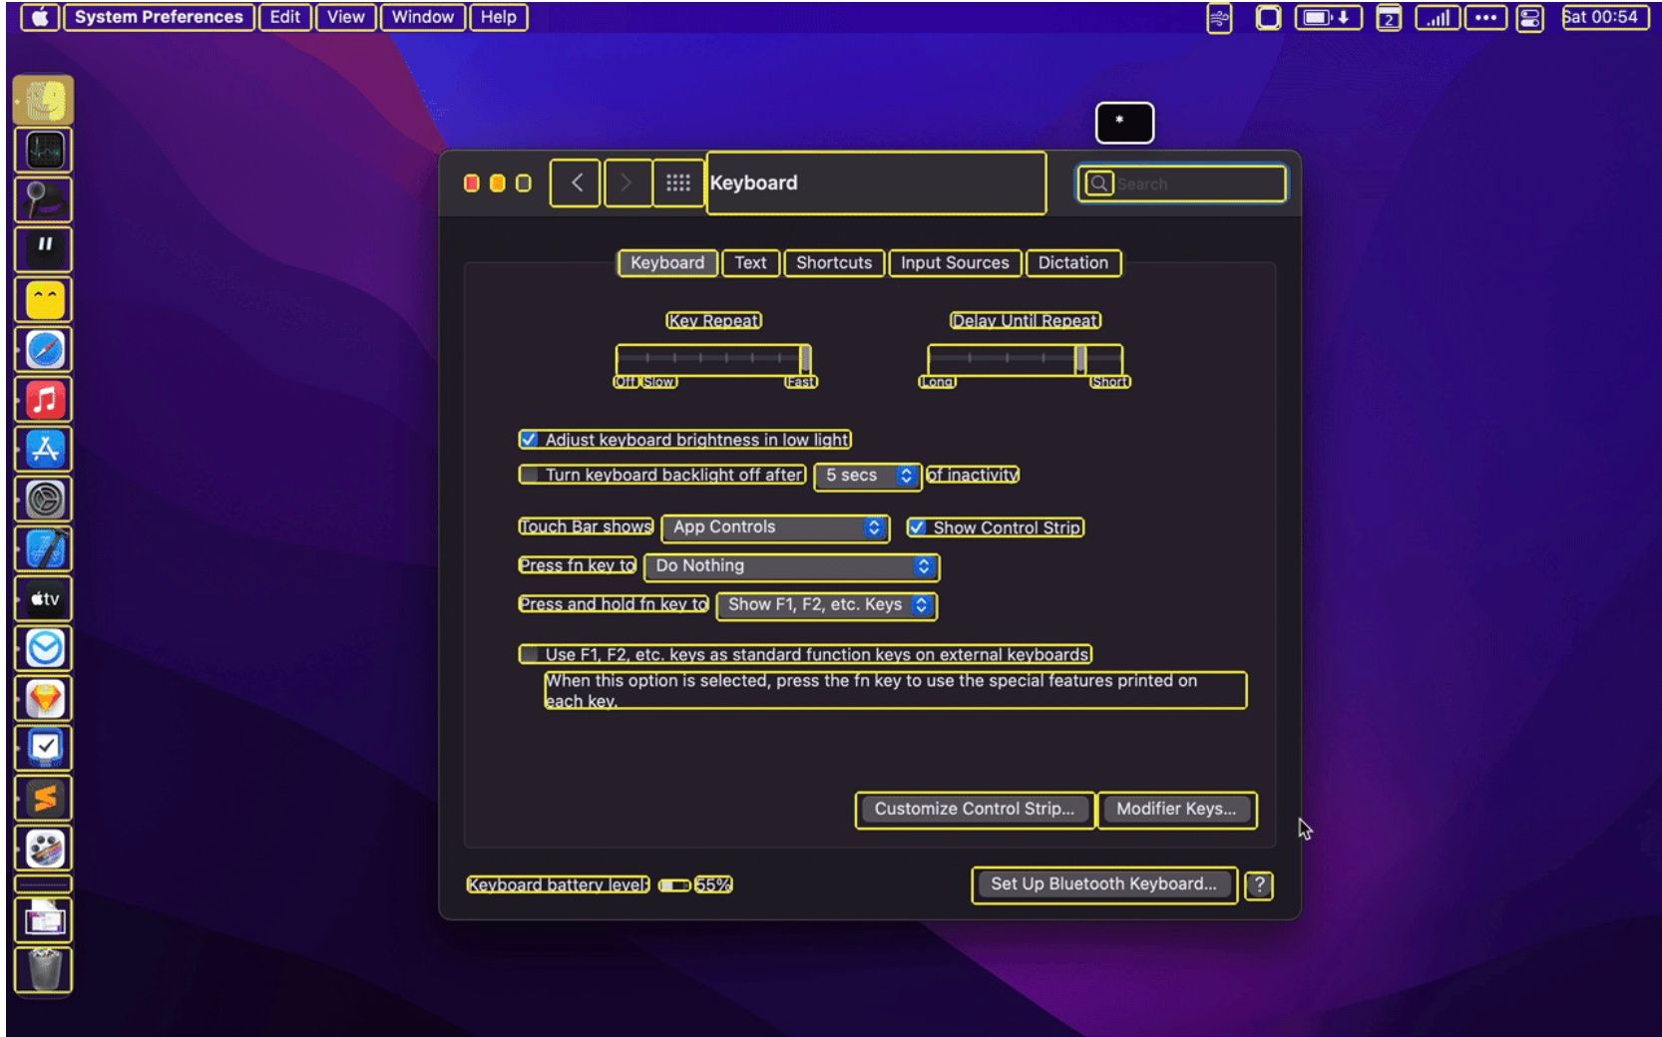
Task: Open the App Store in the Dock
Action: click(44, 450)
